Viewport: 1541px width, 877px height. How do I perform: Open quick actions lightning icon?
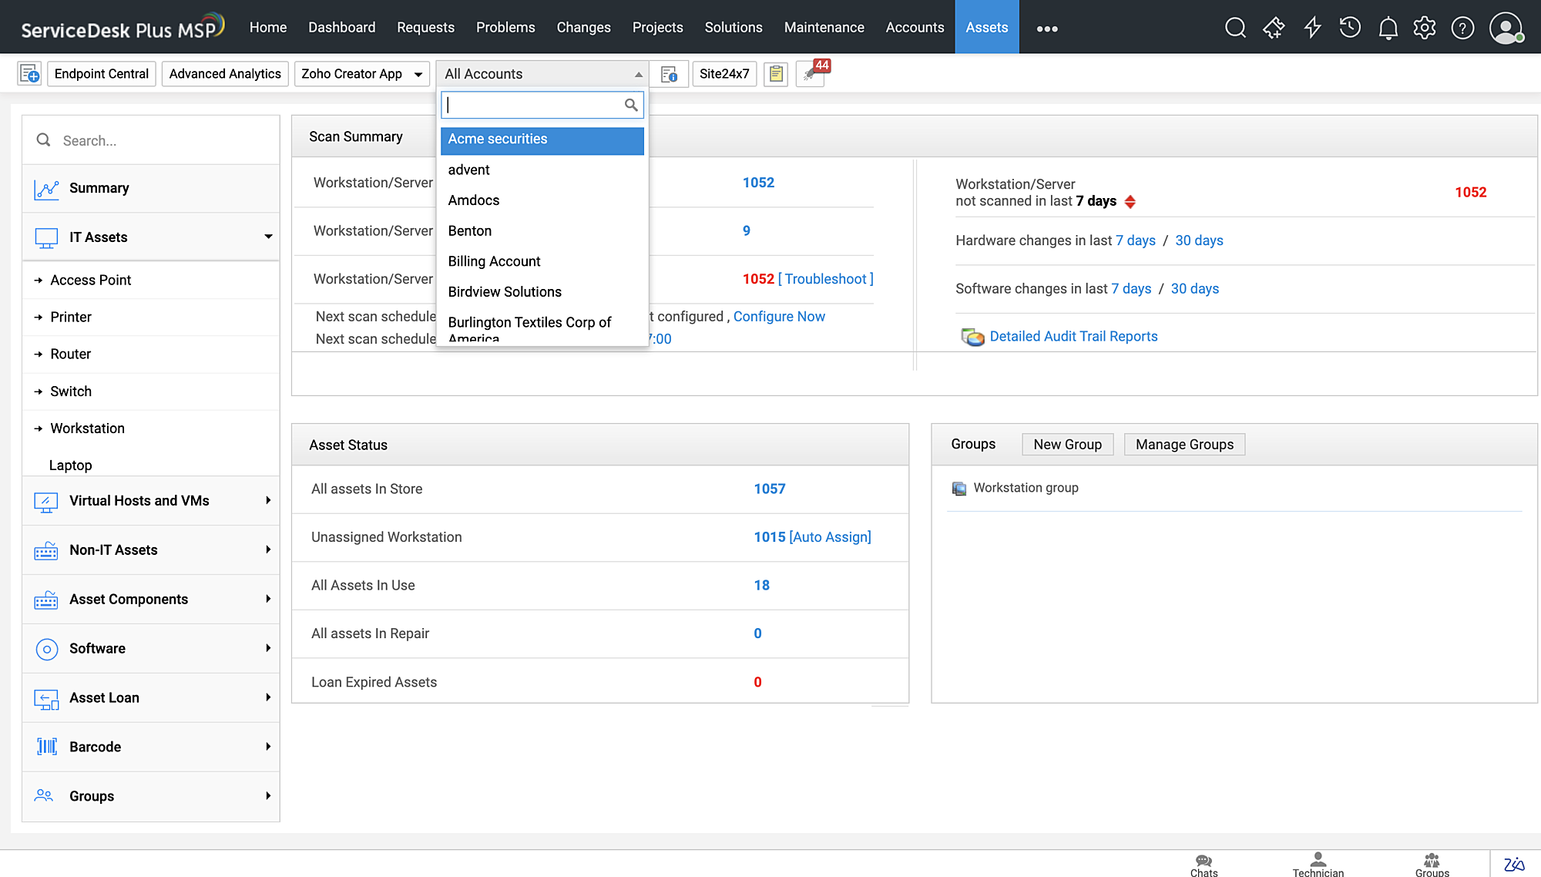pyautogui.click(x=1312, y=29)
